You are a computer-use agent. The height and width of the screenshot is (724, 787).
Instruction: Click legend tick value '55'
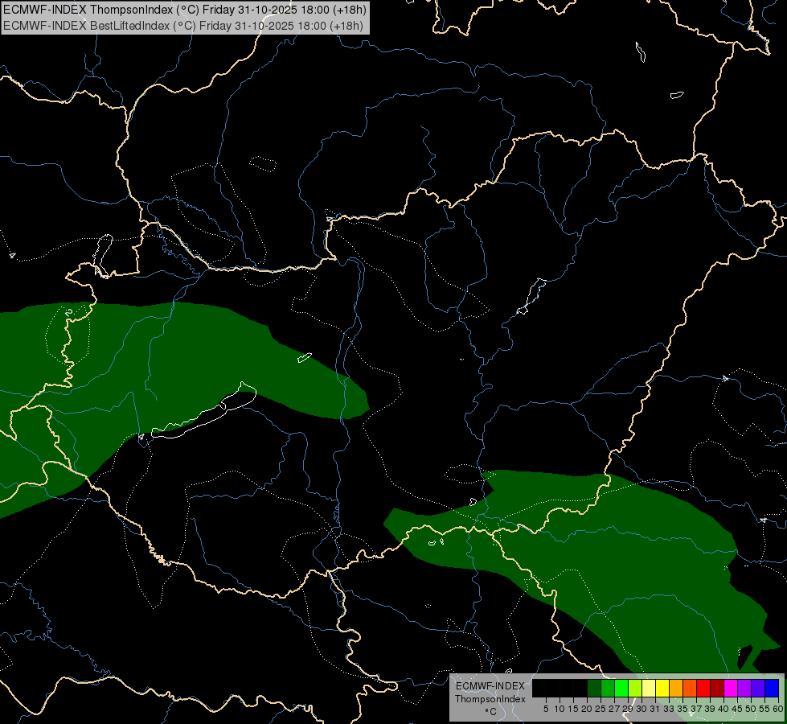pyautogui.click(x=764, y=709)
